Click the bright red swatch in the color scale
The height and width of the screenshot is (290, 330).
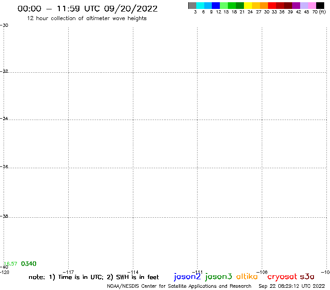point(272,5)
